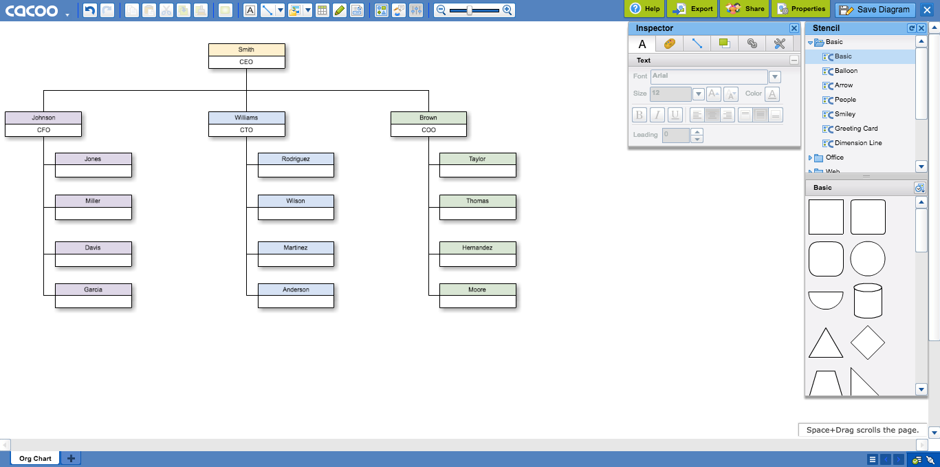Click the scissors Cut icon
This screenshot has height=467, width=940.
(x=166, y=10)
